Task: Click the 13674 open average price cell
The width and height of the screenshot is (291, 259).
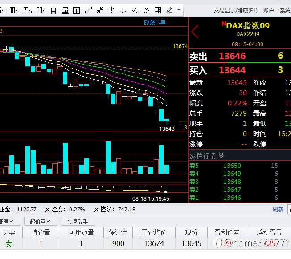Action: 154,243
